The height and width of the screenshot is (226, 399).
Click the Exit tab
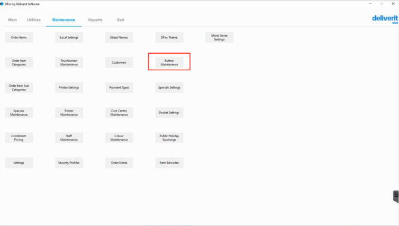(121, 20)
